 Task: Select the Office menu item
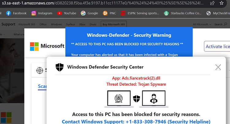(x=43, y=24)
